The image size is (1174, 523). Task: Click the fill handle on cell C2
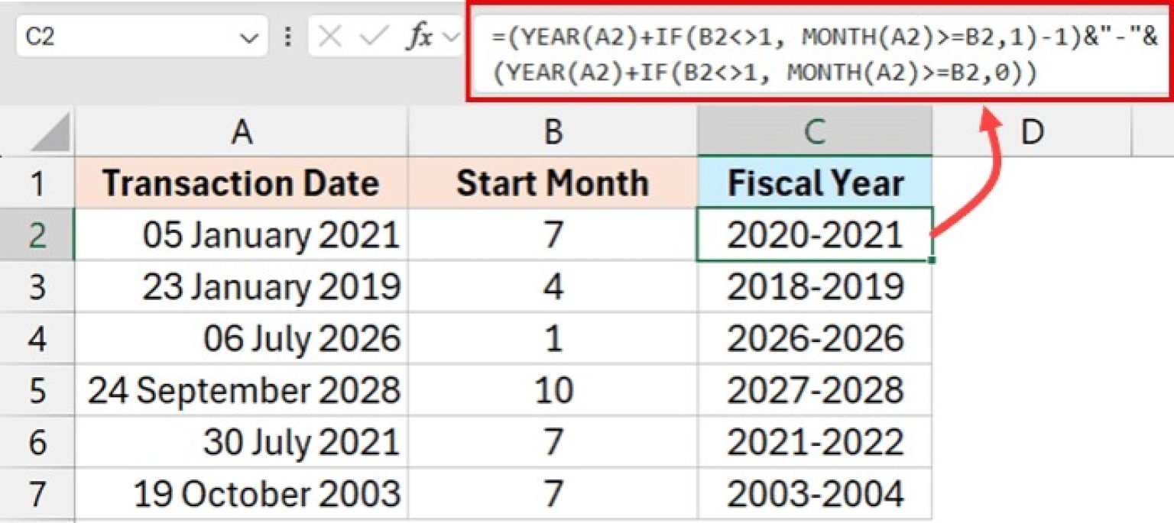click(931, 260)
